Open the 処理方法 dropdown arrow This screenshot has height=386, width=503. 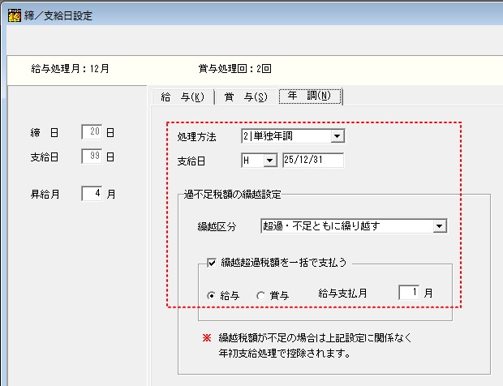(x=337, y=136)
